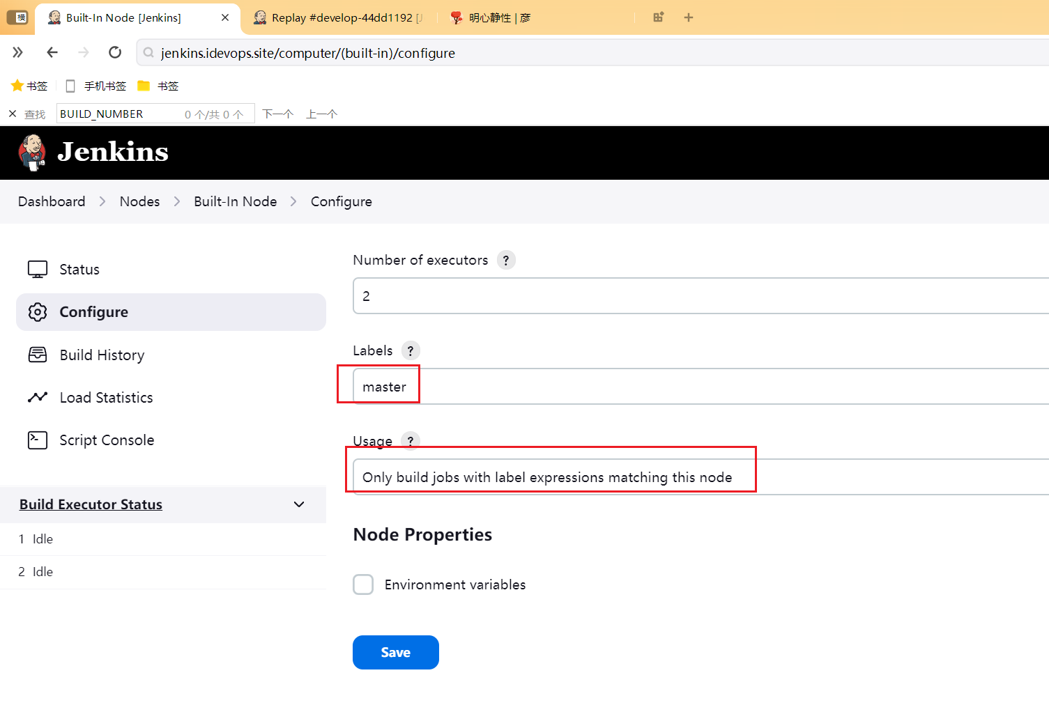Click the Jenkins title text in header
Screen dimensions: 1049x728
coord(113,152)
